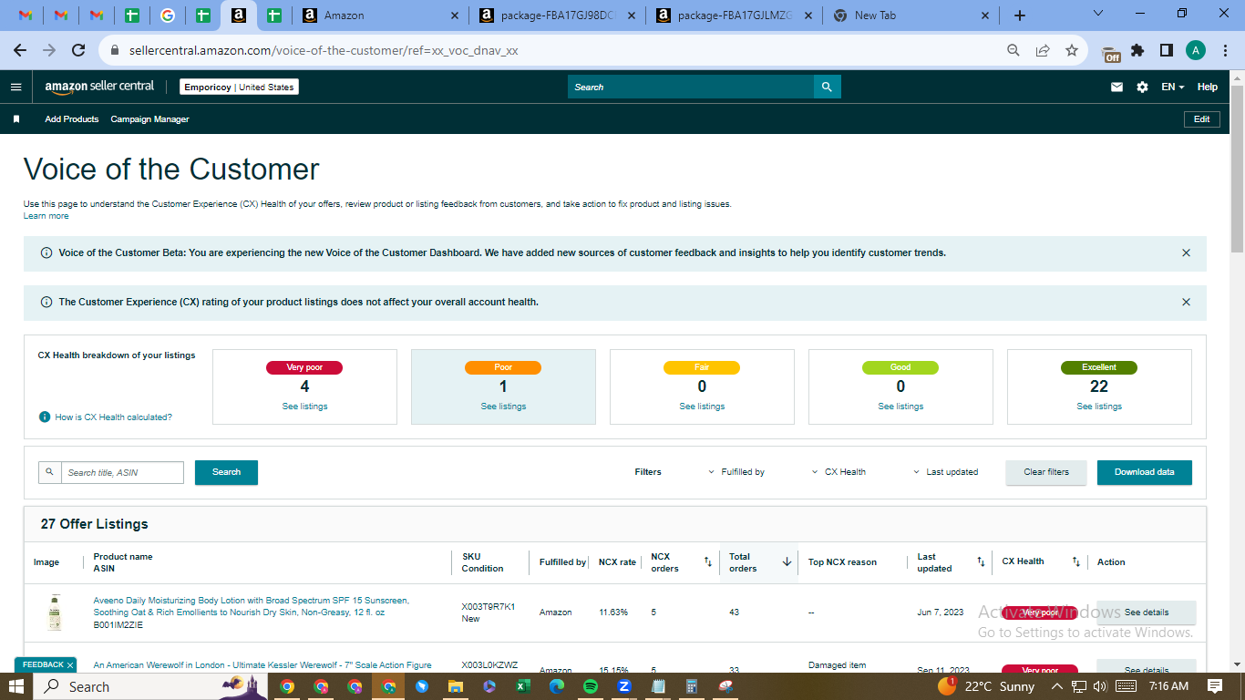Open Spotify from the taskbar
Image resolution: width=1245 pixels, height=700 pixels.
(590, 686)
